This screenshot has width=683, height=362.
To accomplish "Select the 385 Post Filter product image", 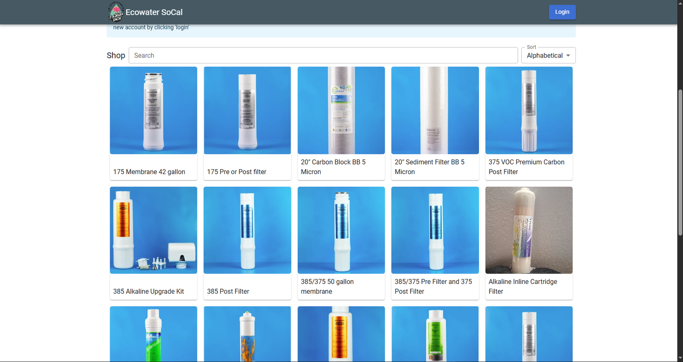I will [x=247, y=230].
